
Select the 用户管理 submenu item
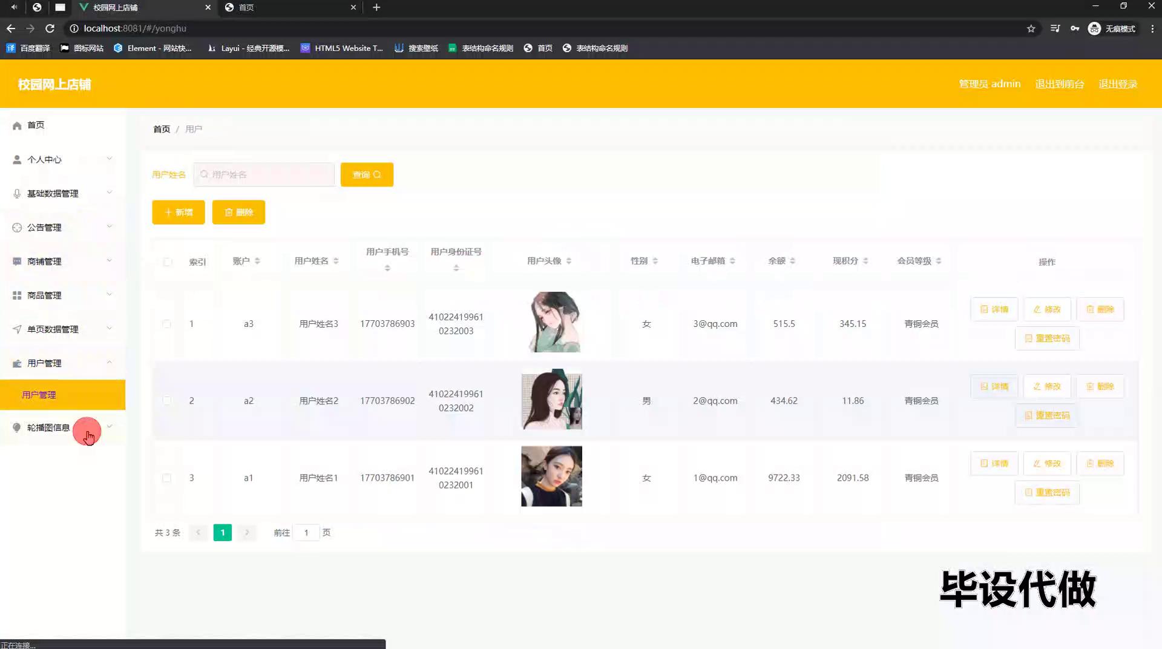(x=39, y=395)
